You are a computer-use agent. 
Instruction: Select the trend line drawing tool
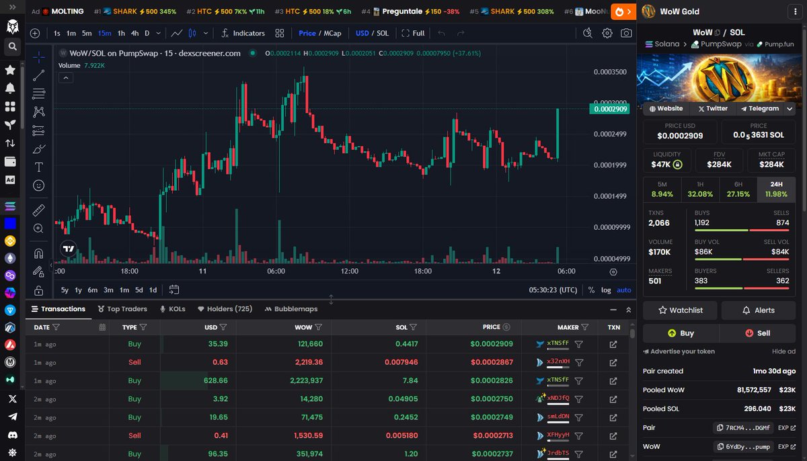[39, 75]
